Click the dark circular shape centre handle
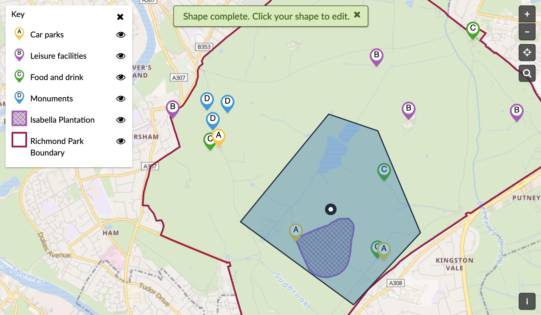541x315 pixels. click(330, 209)
